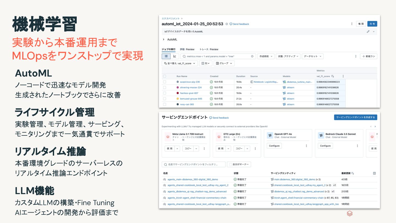Open the グループ dropdown
The height and width of the screenshot is (223, 396).
pos(224,63)
